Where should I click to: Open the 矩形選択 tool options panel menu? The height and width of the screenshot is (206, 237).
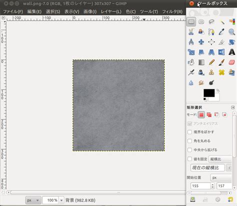(233, 107)
